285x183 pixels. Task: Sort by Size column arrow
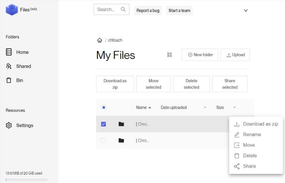(x=234, y=108)
